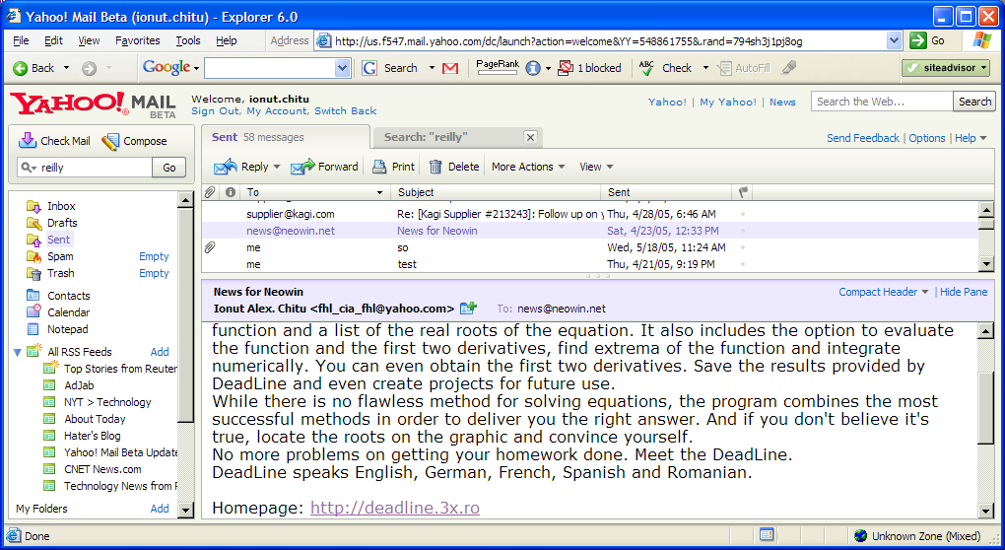Open the Contacts icon in sidebar

pos(33,296)
